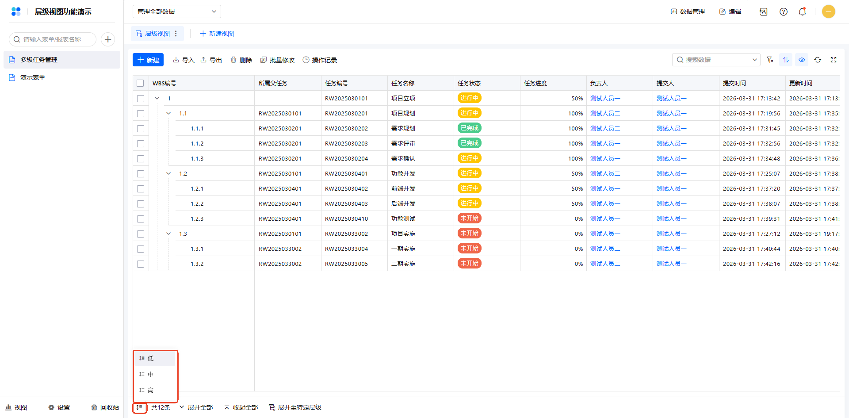Click the row height icon at bottom
Screen dimensions: 849x418
pos(139,407)
